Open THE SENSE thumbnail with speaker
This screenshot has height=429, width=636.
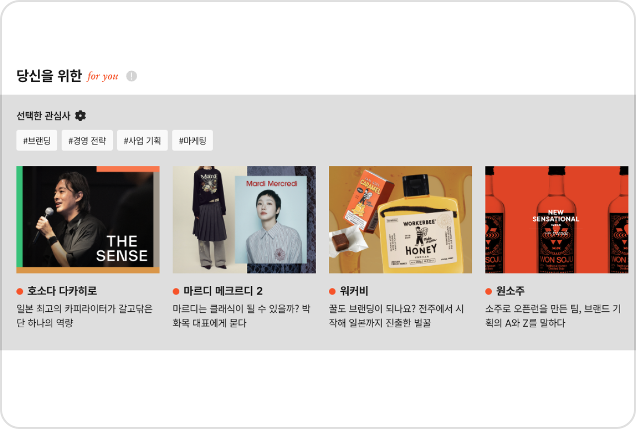click(x=88, y=219)
